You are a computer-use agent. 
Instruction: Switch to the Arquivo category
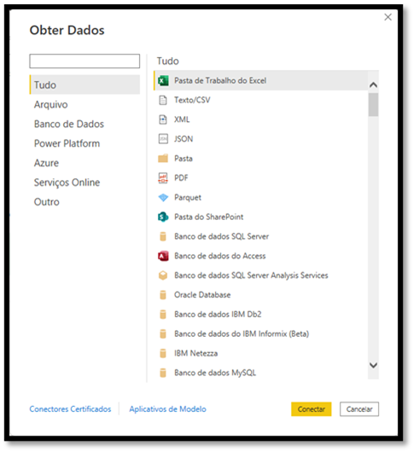point(50,104)
